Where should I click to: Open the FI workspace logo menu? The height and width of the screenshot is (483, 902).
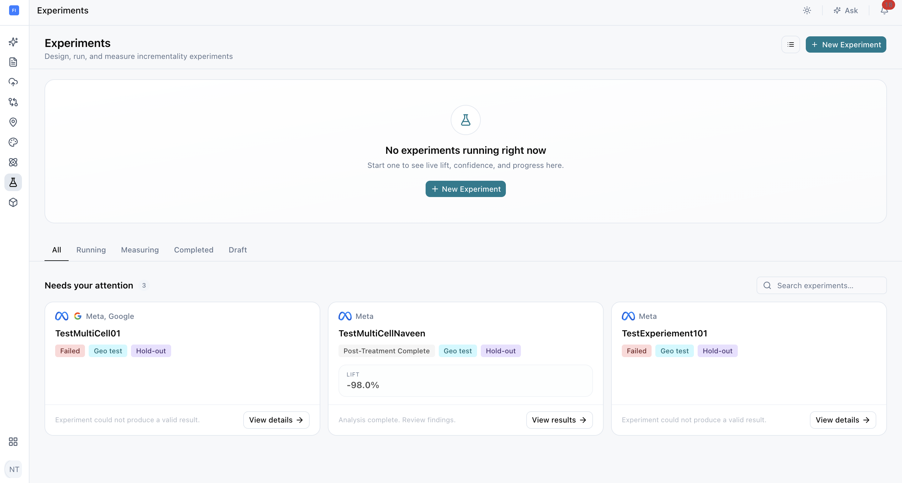(x=14, y=11)
